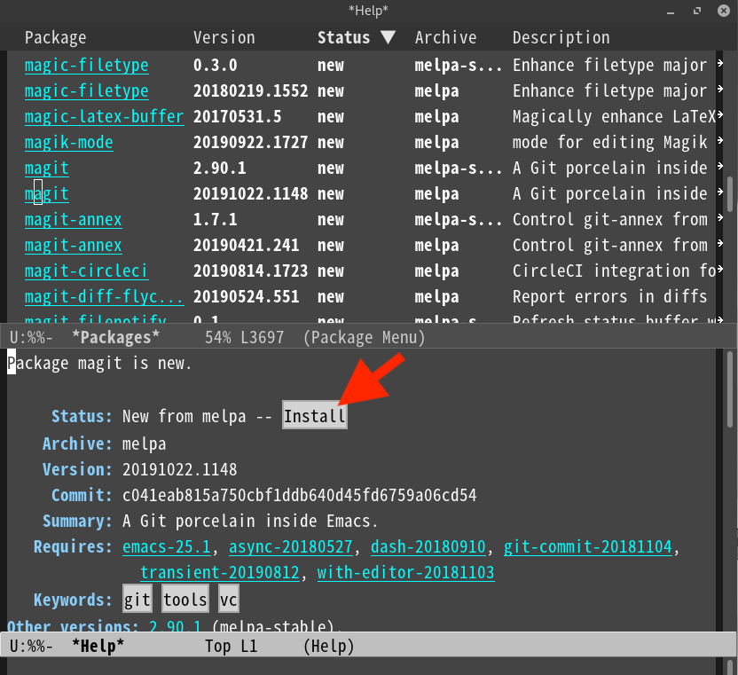
Task: Open magit version 2.90.1 package link
Action: (x=47, y=168)
